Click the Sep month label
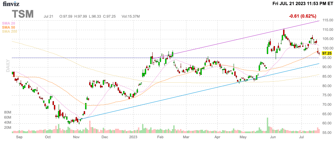Screen dimensions: 336x143 [x=19, y=137]
